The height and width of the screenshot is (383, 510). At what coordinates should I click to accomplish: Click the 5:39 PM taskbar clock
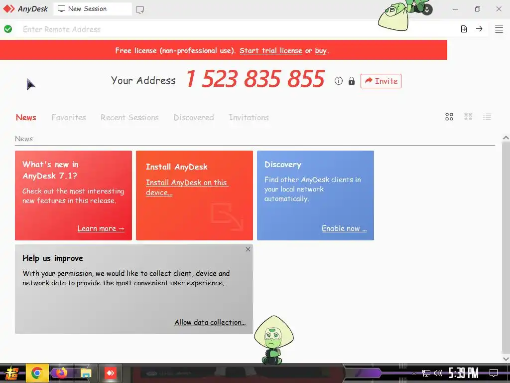[464, 373]
